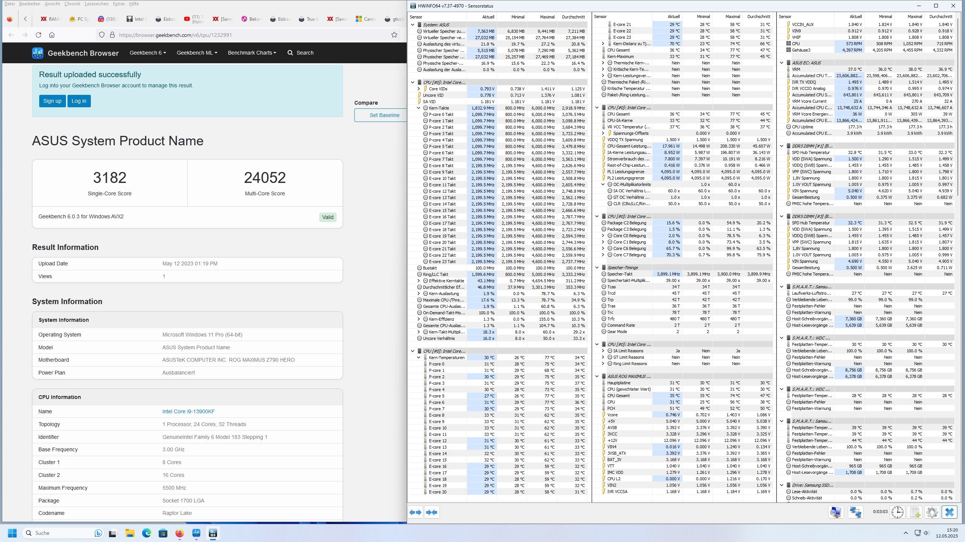Show hidden system tray icons
This screenshot has width=965, height=542.
click(905, 533)
